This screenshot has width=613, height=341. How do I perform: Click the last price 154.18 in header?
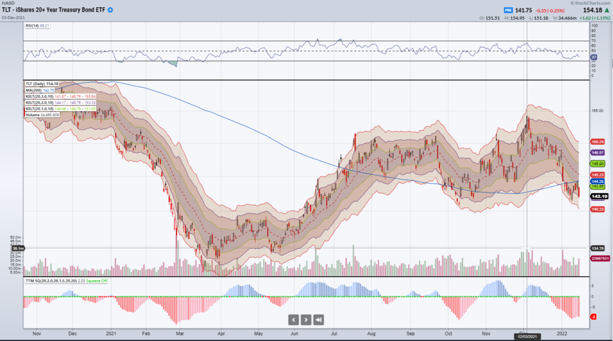[x=593, y=10]
